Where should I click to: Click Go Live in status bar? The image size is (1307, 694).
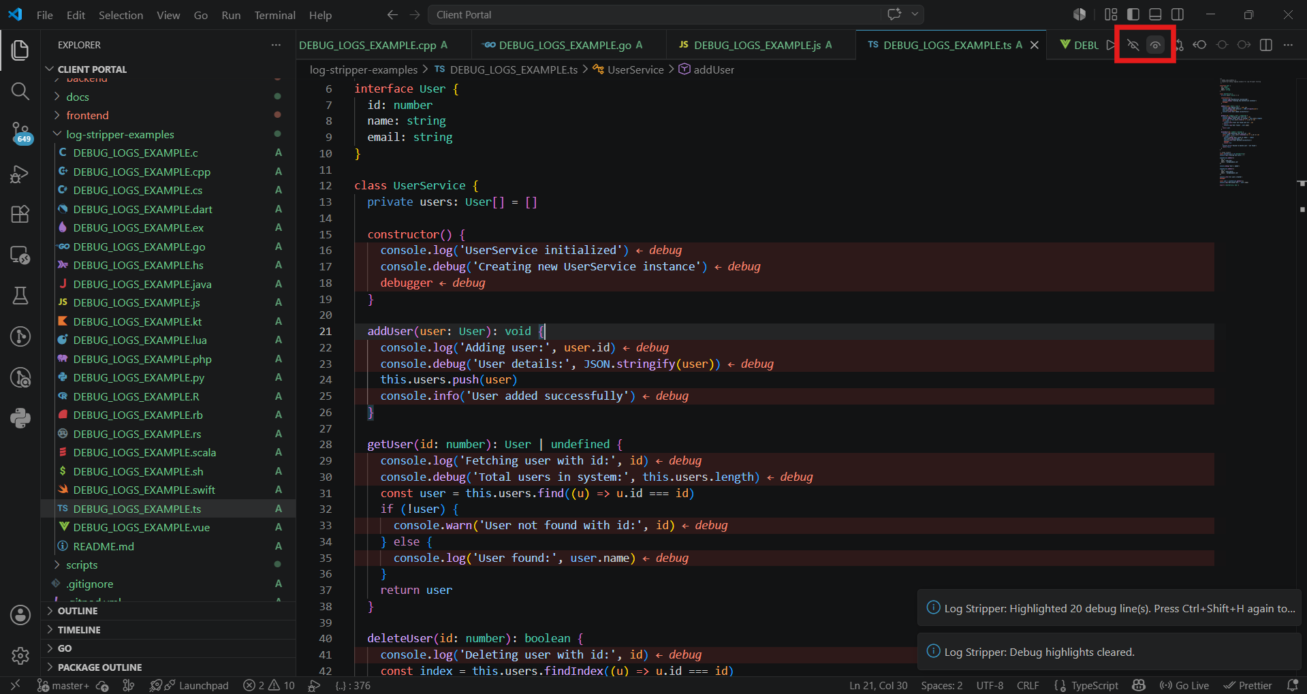tap(1184, 685)
